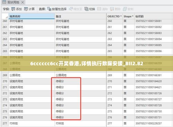173x127 pixels.
Task: Clear selection with the 清除 tool
Action: coord(102,9)
